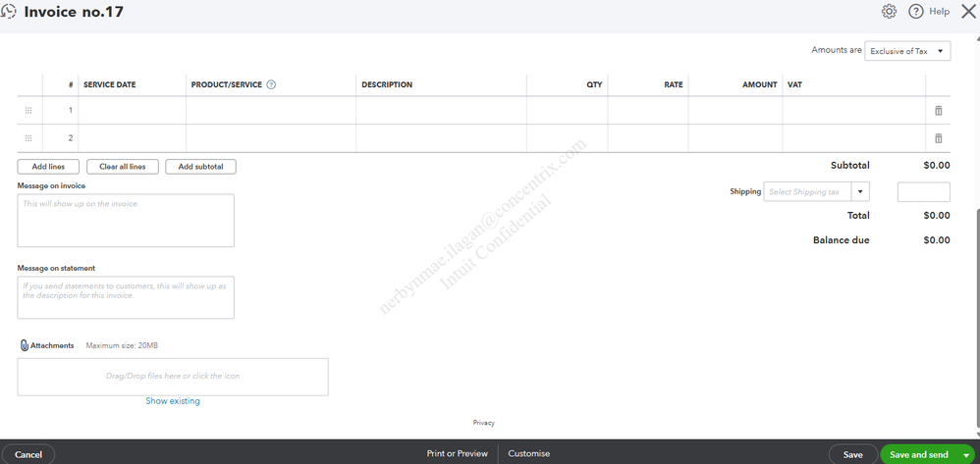Viewport: 980px width, 464px height.
Task: Close the invoice with the X icon
Action: [967, 11]
